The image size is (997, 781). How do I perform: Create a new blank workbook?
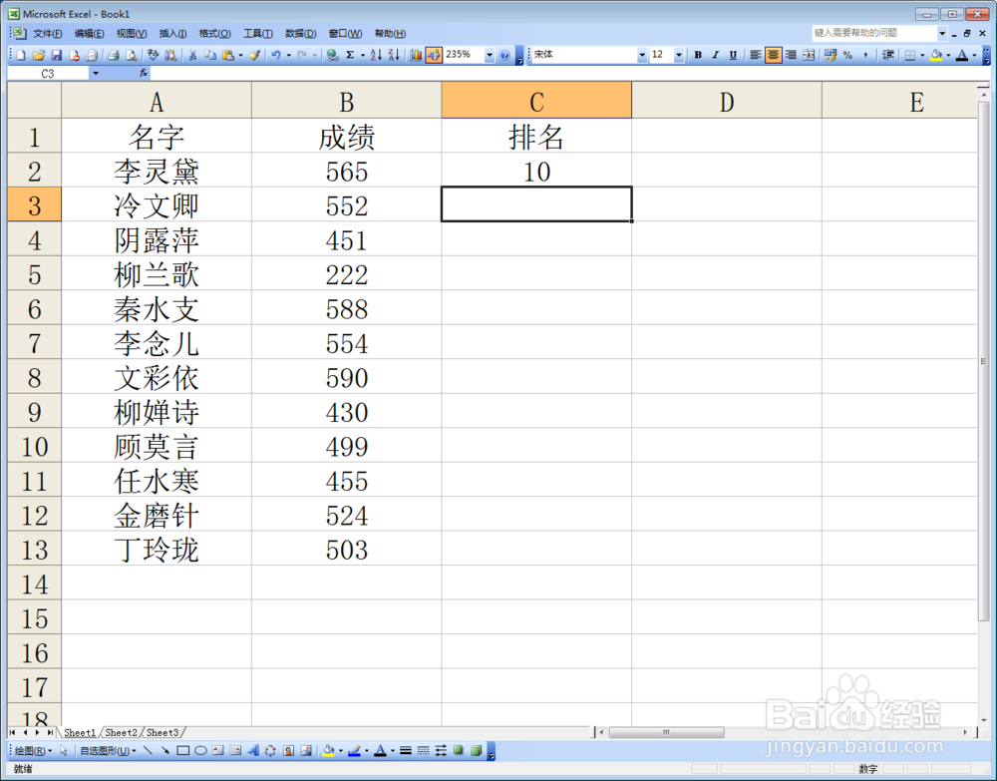pos(21,55)
